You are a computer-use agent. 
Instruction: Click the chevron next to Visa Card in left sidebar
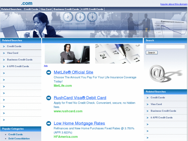coord(4,53)
